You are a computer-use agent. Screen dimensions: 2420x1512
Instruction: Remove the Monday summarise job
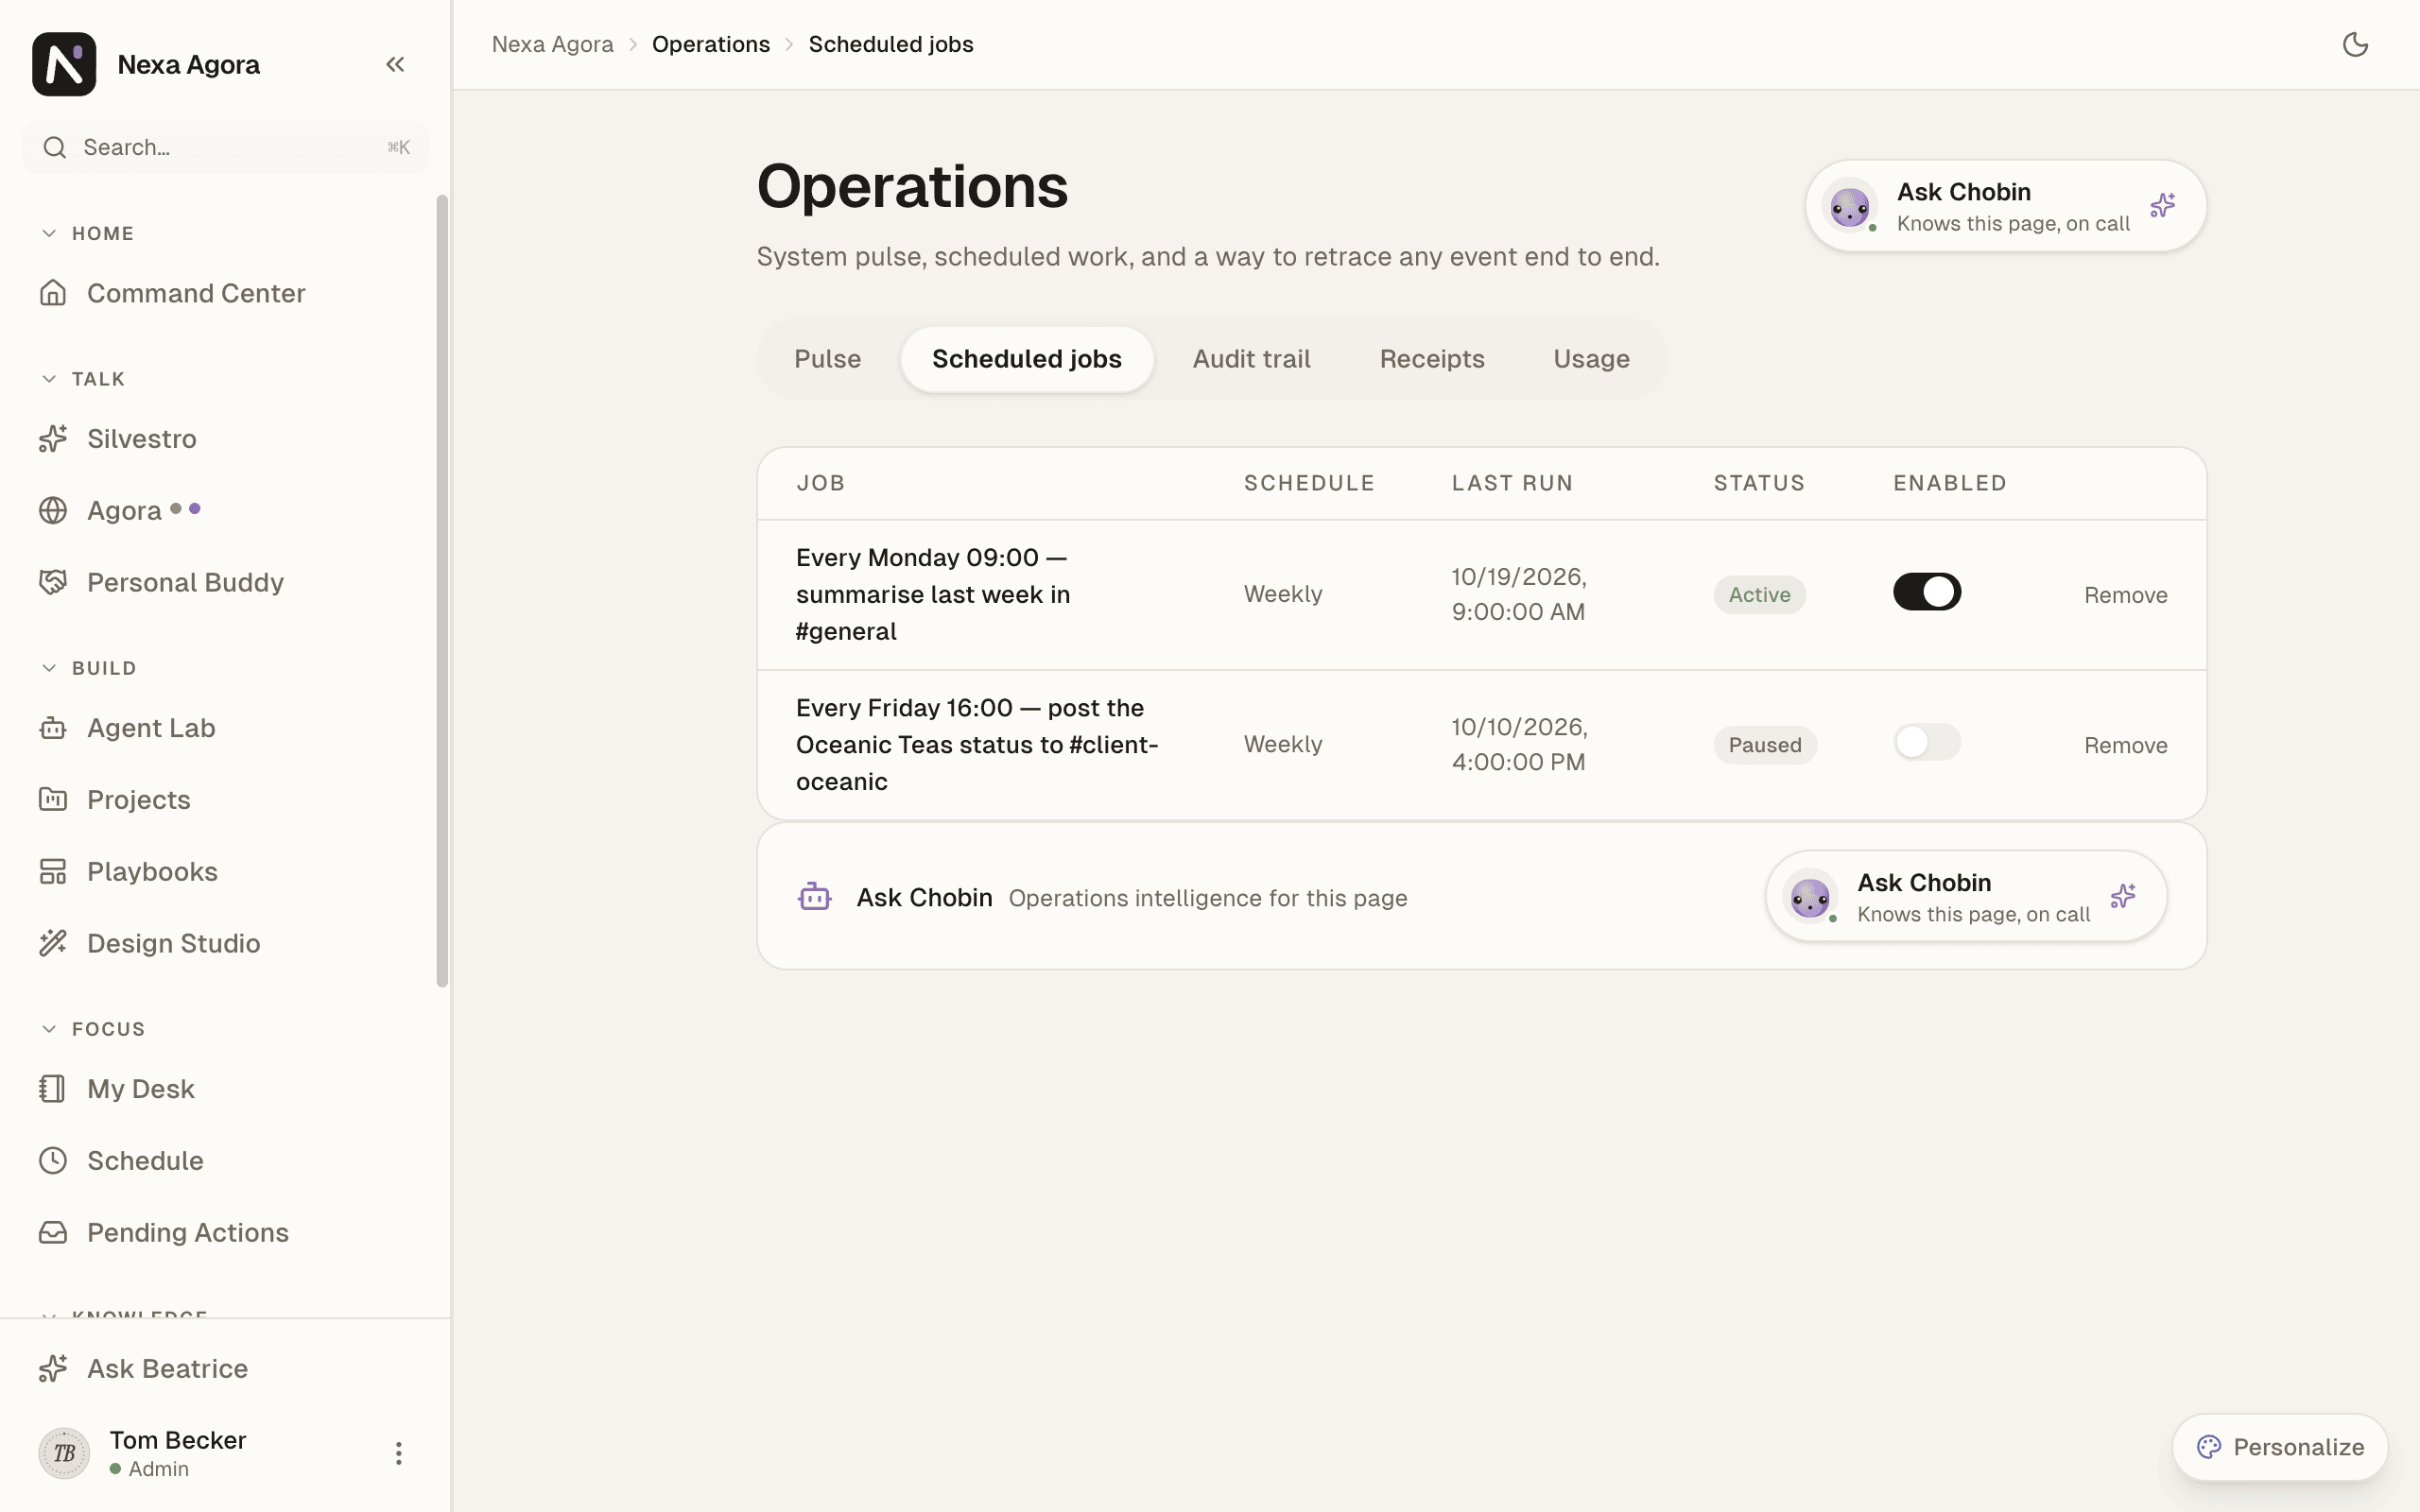pyautogui.click(x=2125, y=595)
